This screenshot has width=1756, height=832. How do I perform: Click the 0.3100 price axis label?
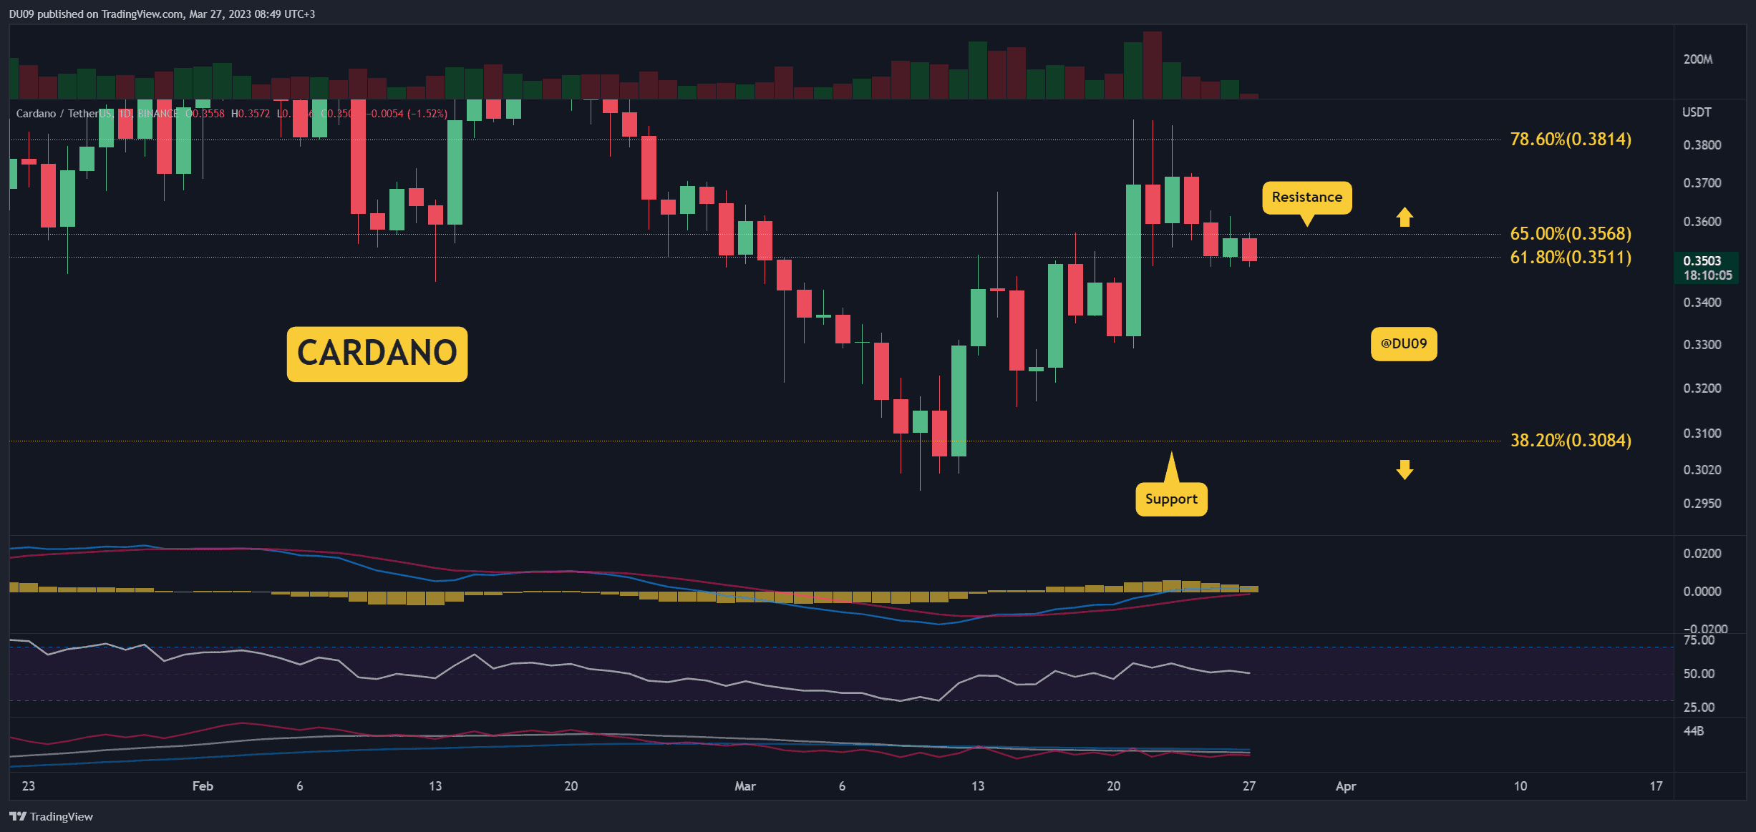1702,434
